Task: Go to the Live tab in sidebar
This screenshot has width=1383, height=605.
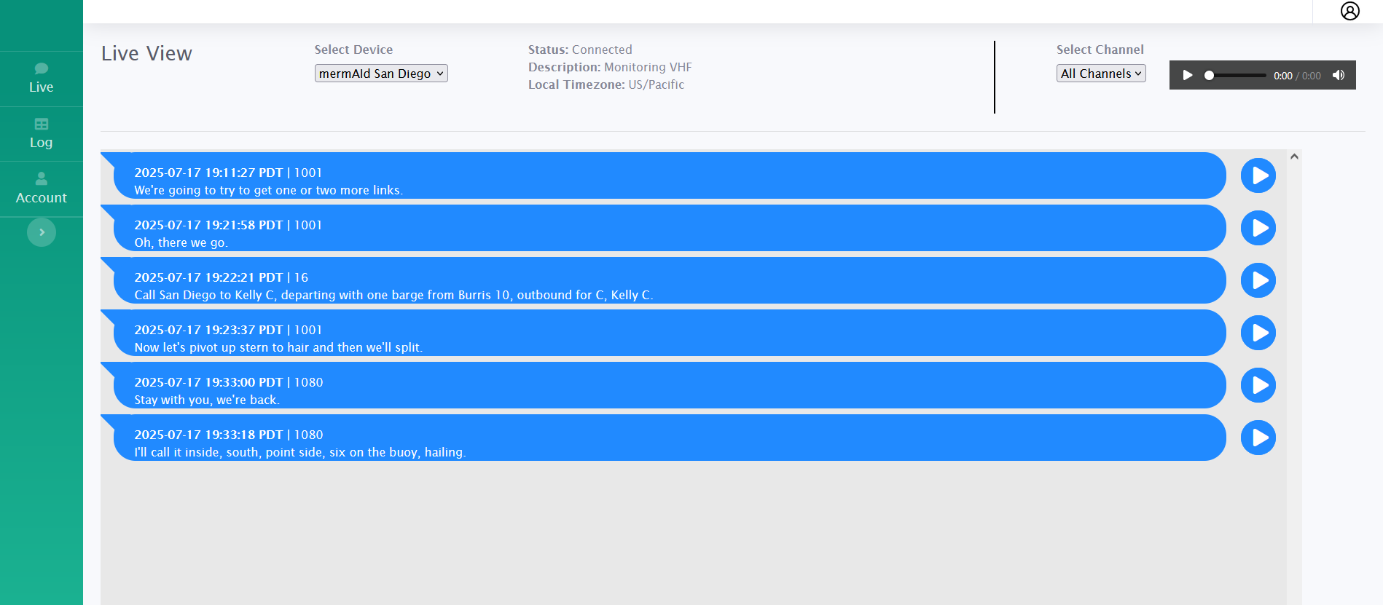Action: (42, 79)
